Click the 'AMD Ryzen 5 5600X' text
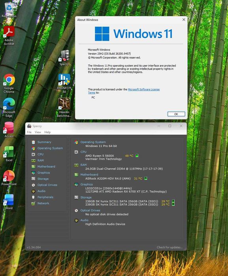This screenshot has height=276, width=228. (100, 156)
